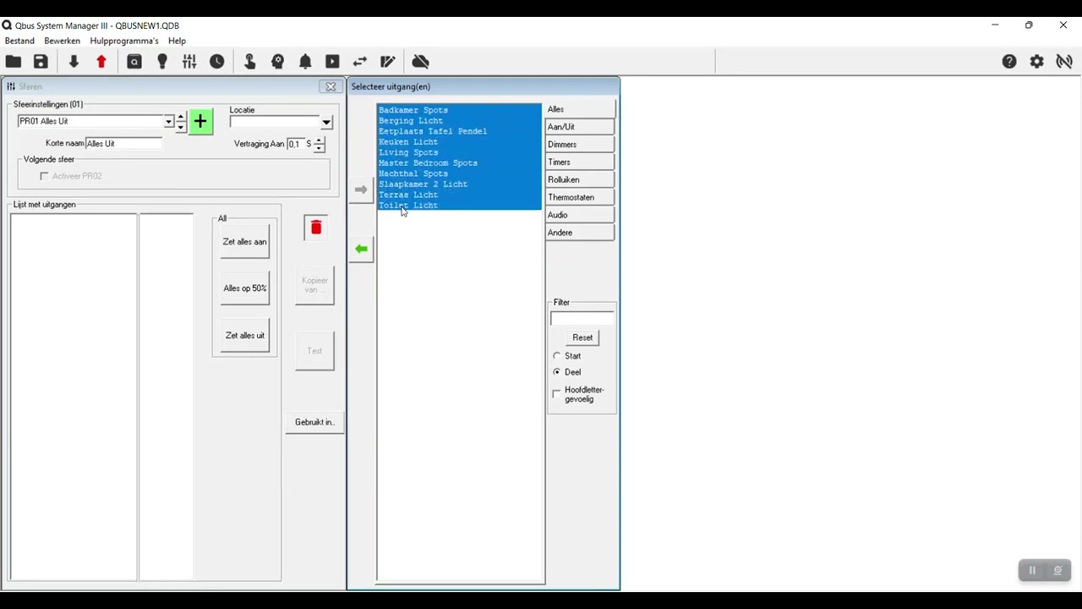Tick the Activeer PR02 checkbox
The image size is (1082, 609).
[x=44, y=176]
